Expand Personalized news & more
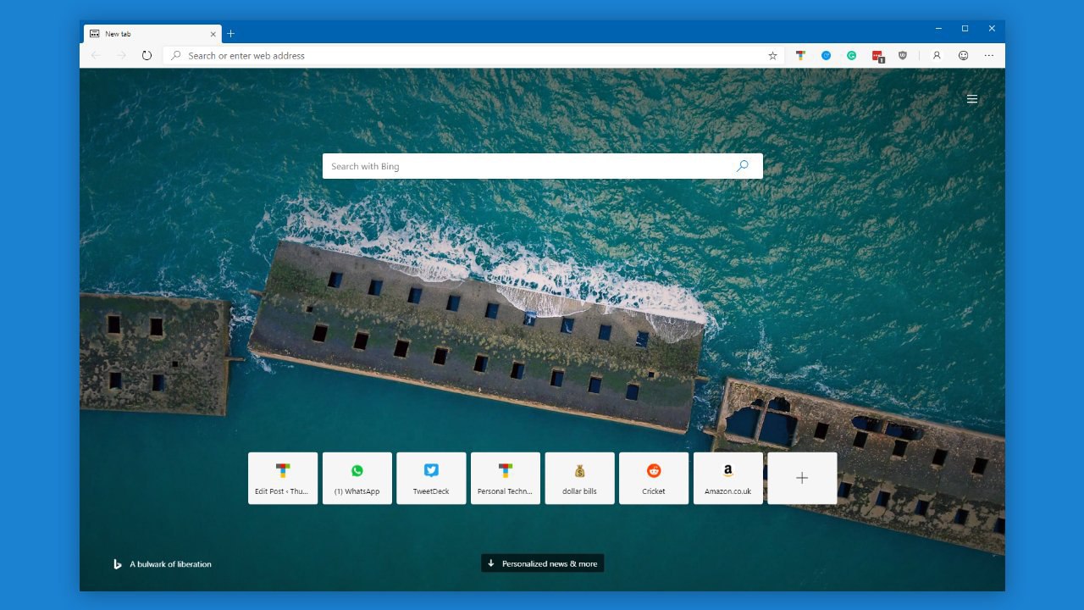The image size is (1084, 610). pos(543,563)
